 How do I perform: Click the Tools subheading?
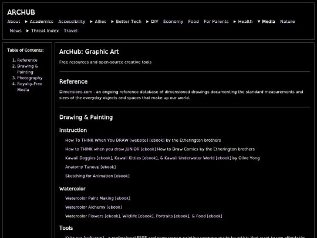click(66, 228)
